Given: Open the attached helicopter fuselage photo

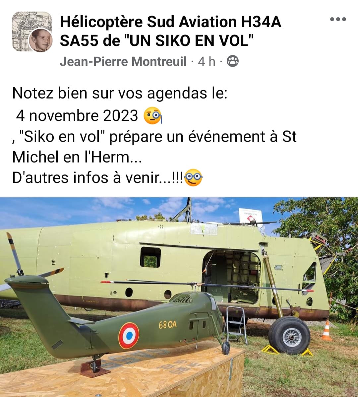Looking at the screenshot, I should tap(179, 297).
